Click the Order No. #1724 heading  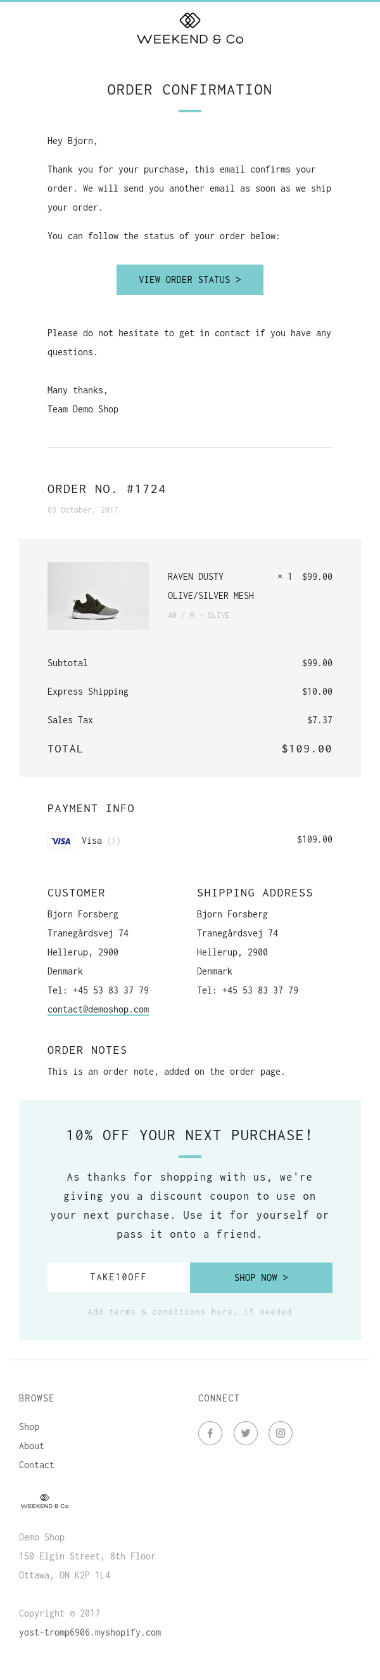pos(106,489)
